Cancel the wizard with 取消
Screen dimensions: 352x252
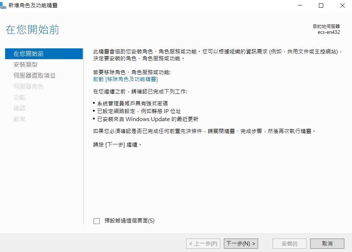pyautogui.click(x=327, y=244)
